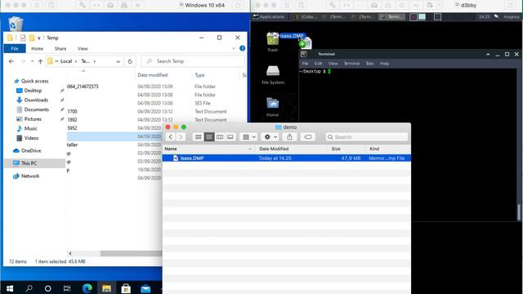Select the file named 1892
Screen dimensions: 523x294
coord(72,120)
